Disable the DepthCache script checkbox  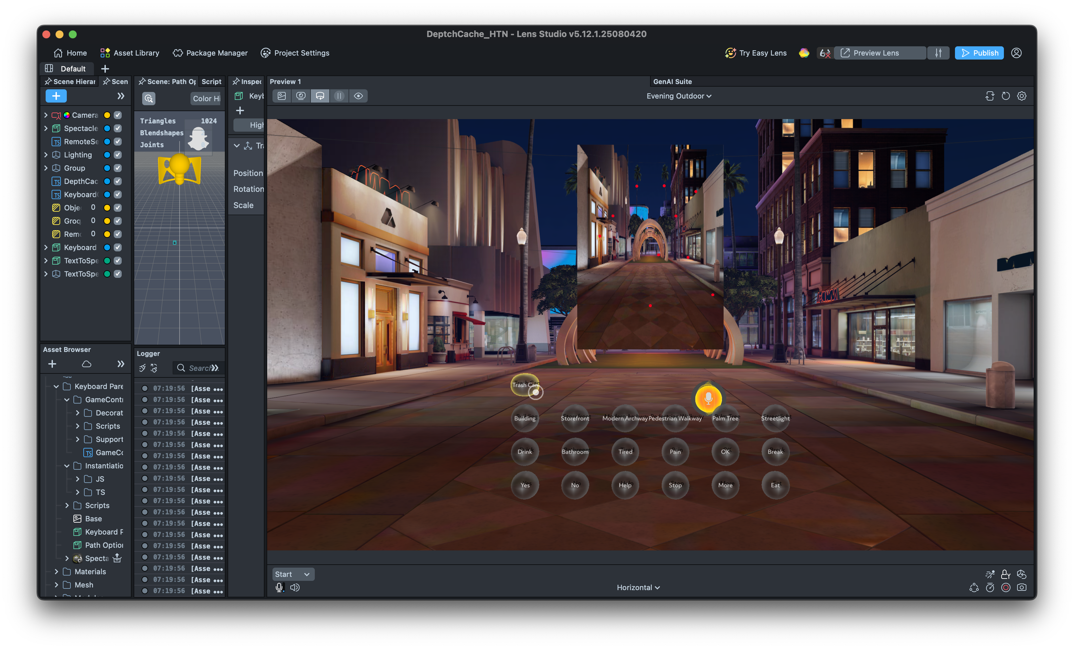[118, 181]
